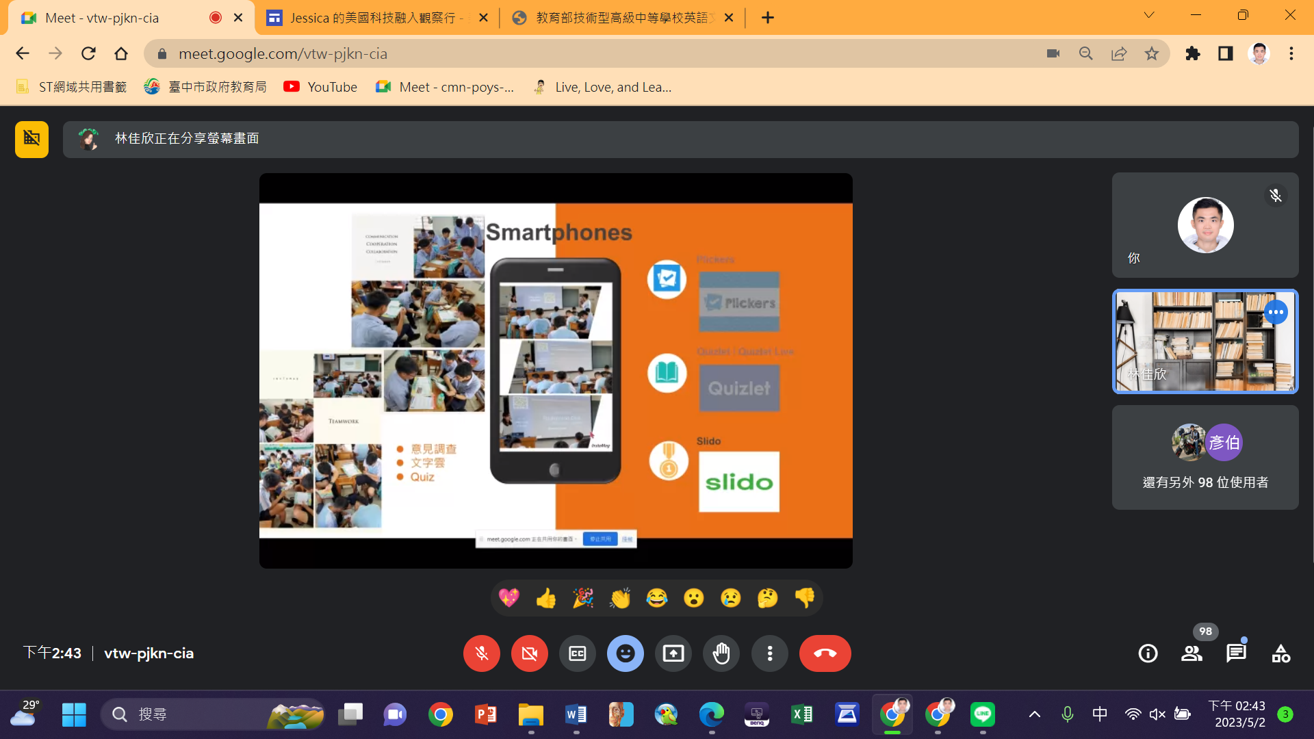The height and width of the screenshot is (739, 1314).
Task: Switch to Jessica 的美國科技融入觀察行 tab
Action: [x=373, y=18]
